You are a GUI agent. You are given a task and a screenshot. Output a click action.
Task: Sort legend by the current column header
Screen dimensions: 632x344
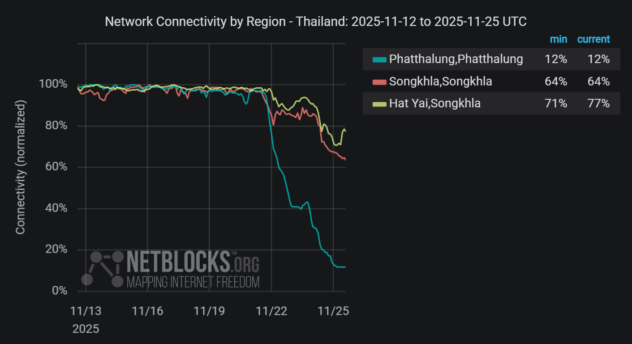pyautogui.click(x=593, y=39)
